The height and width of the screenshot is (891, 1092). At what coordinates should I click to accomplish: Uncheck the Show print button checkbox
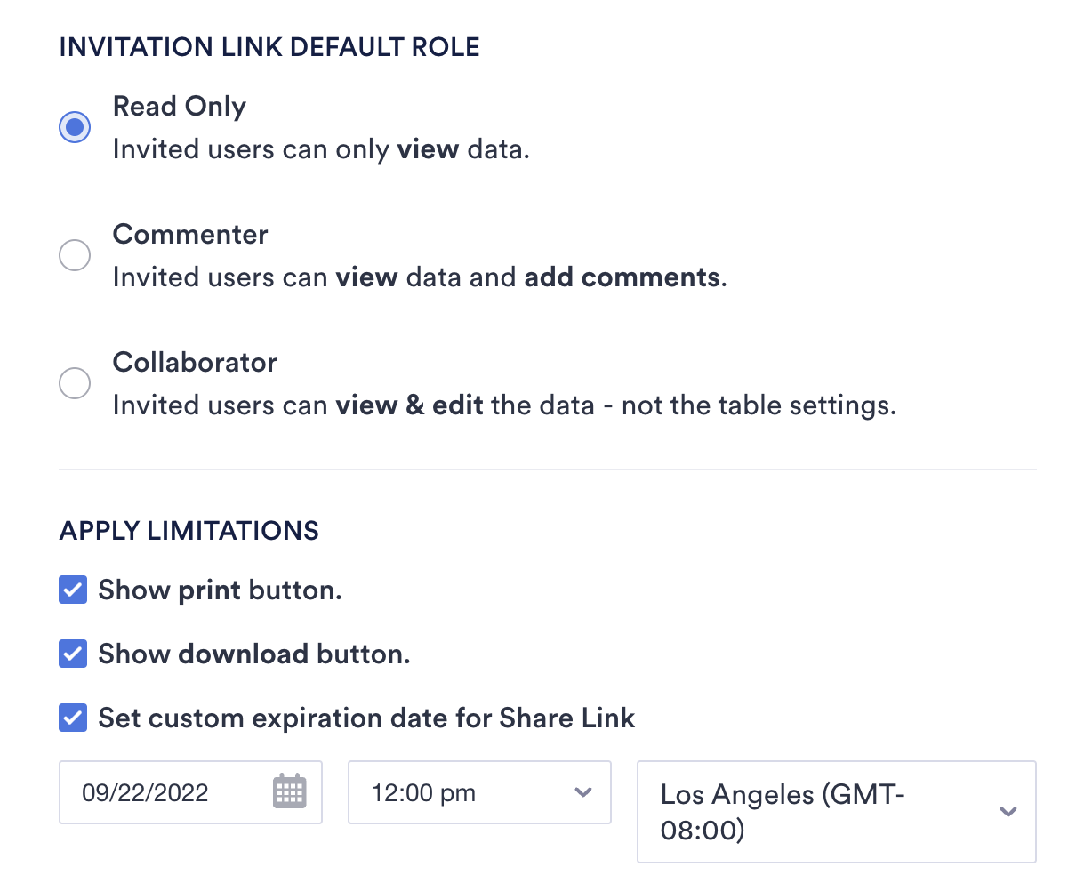pos(73,590)
